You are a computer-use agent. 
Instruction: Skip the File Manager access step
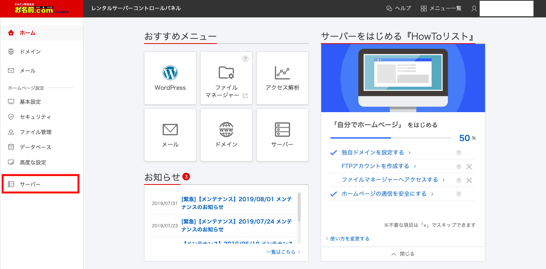point(469,180)
